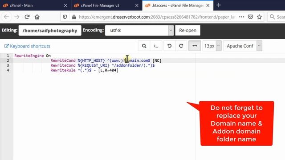The image size is (285, 160).
Task: Open the tracking protection shield icon
Action: click(65, 17)
